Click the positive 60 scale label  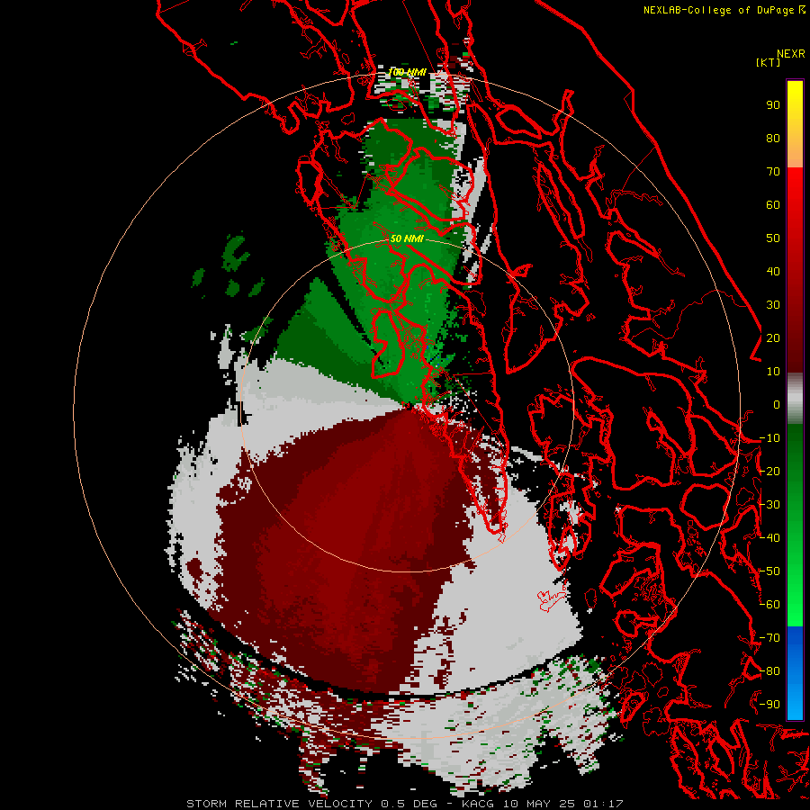pyautogui.click(x=773, y=205)
